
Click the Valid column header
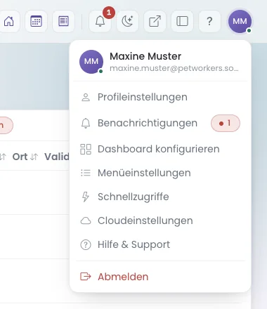tap(57, 157)
